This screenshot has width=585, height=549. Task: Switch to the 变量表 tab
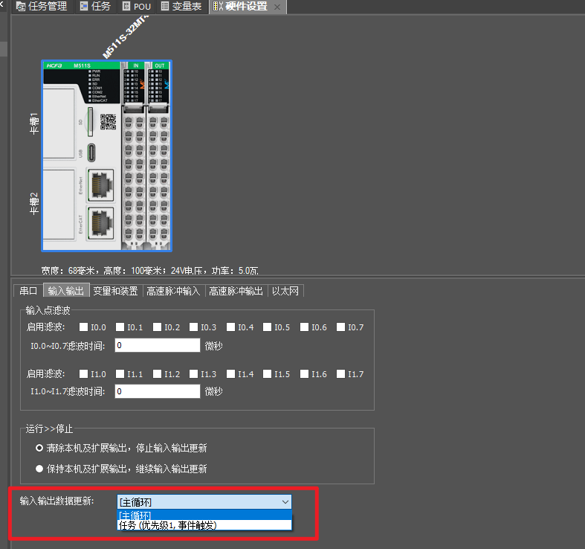(181, 7)
